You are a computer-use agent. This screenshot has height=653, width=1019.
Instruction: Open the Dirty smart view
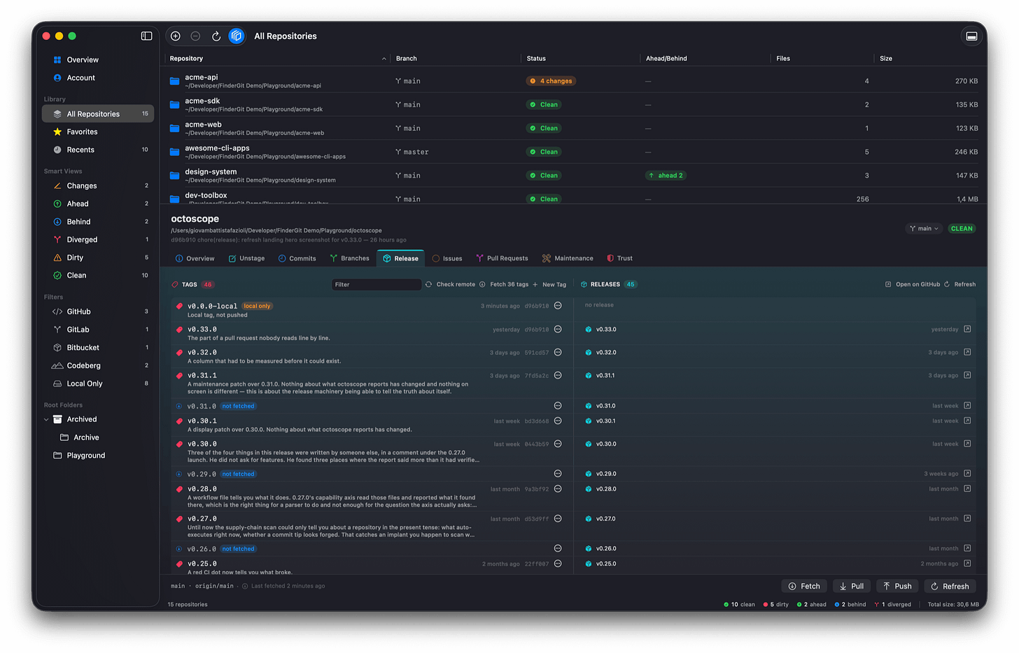[x=98, y=258]
